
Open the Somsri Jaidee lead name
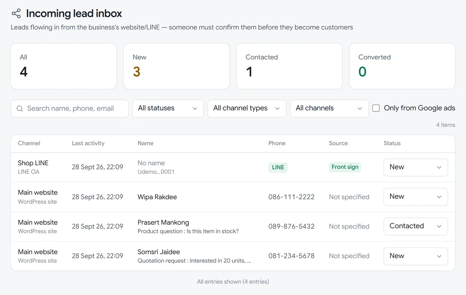coord(159,252)
